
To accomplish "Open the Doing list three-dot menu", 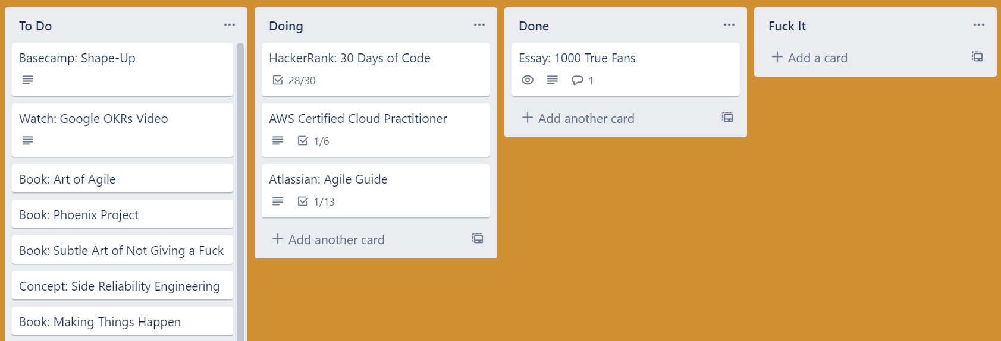I will [x=479, y=25].
